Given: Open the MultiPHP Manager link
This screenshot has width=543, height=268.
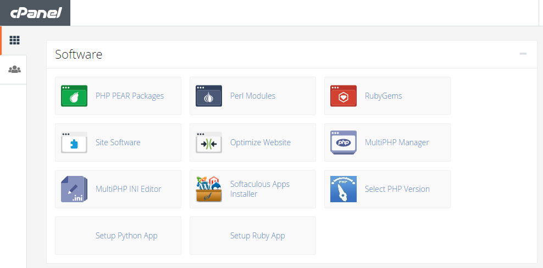Looking at the screenshot, I should pyautogui.click(x=397, y=142).
